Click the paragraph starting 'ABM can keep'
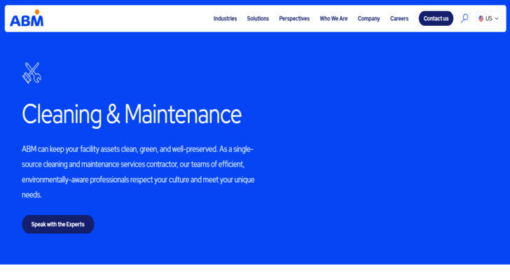The height and width of the screenshot is (280, 510). pyautogui.click(x=138, y=171)
